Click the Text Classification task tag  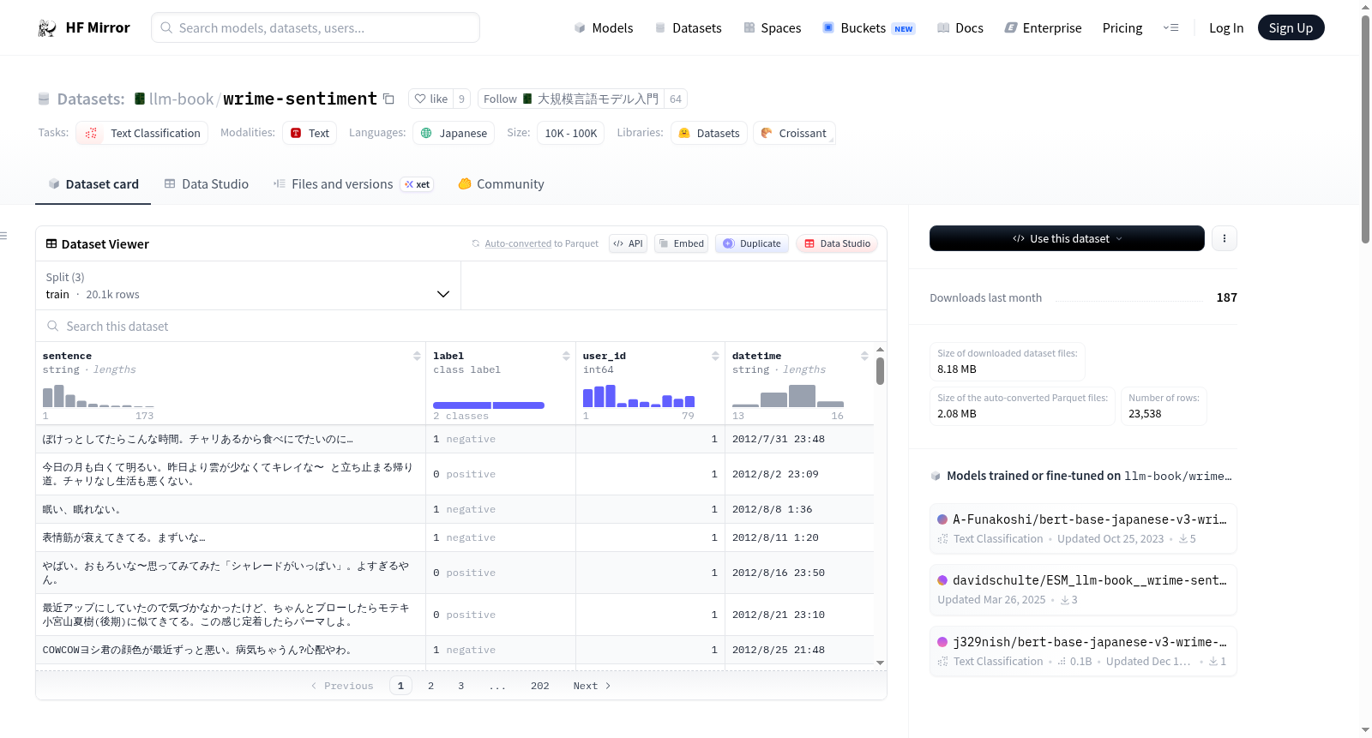point(141,133)
